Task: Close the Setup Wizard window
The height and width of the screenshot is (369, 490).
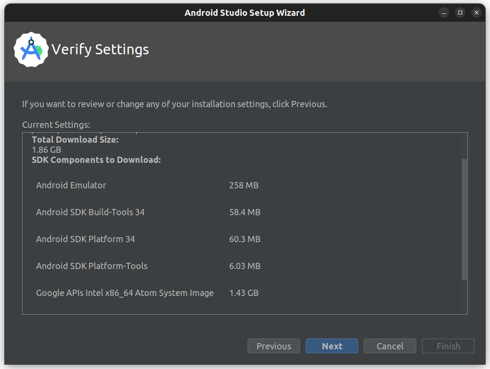Action: click(476, 12)
